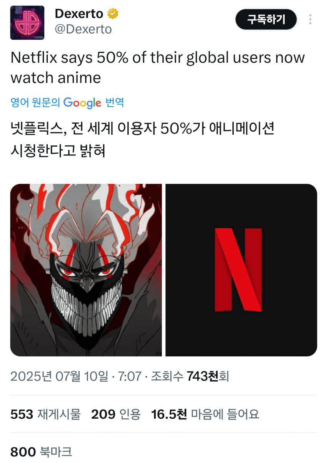
Task: Show the 209 인용 quotes list
Action: 116,414
